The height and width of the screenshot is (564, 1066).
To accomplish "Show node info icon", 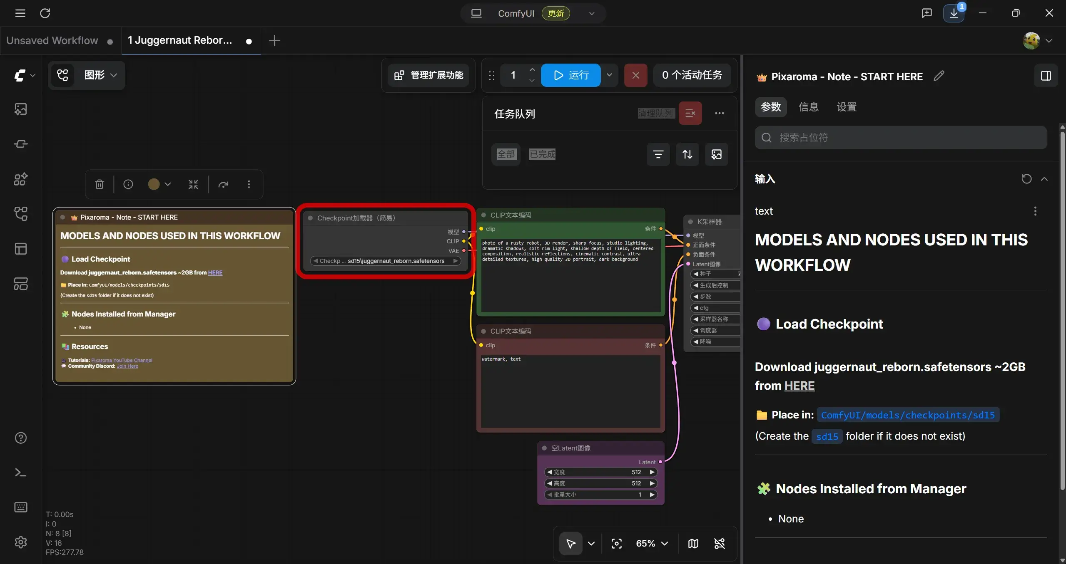I will click(128, 184).
